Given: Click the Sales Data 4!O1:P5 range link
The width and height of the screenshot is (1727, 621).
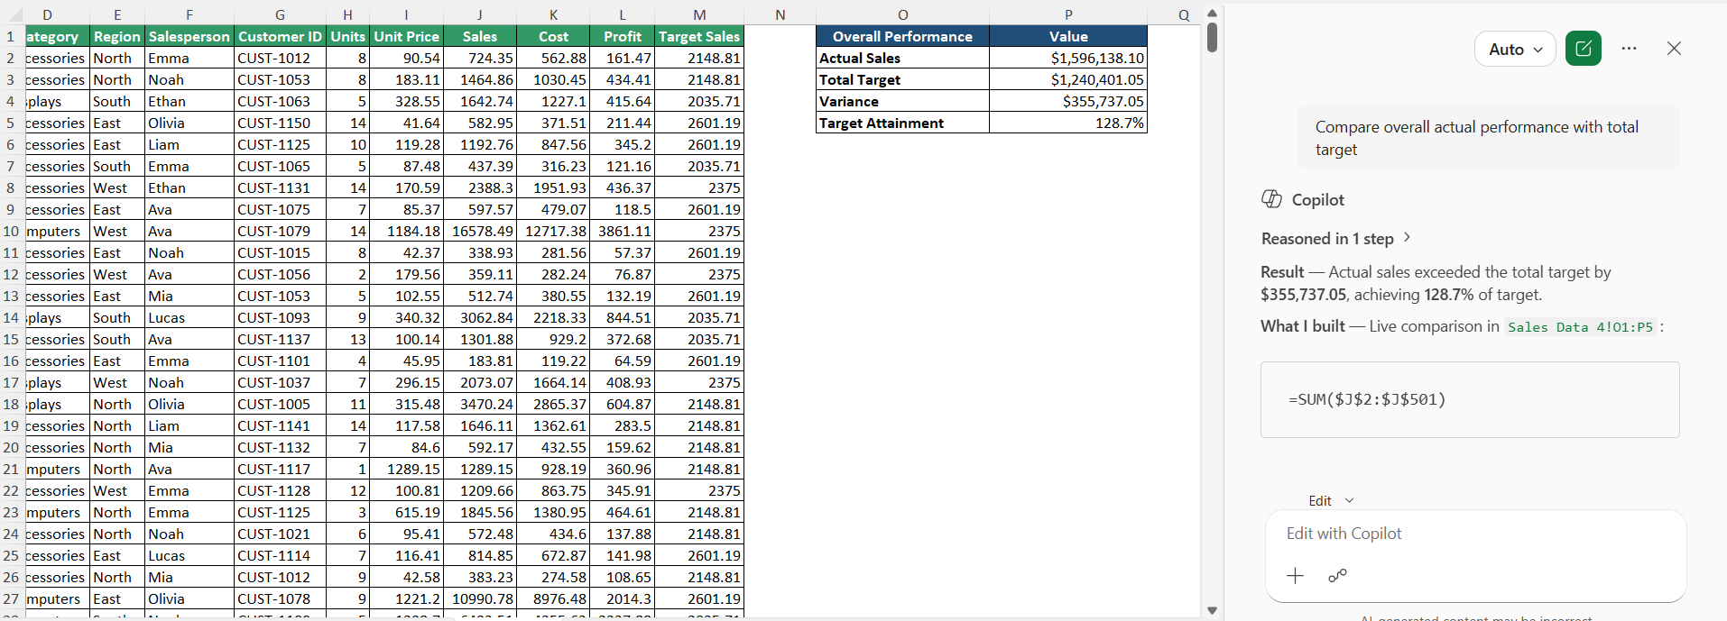Looking at the screenshot, I should (x=1580, y=327).
